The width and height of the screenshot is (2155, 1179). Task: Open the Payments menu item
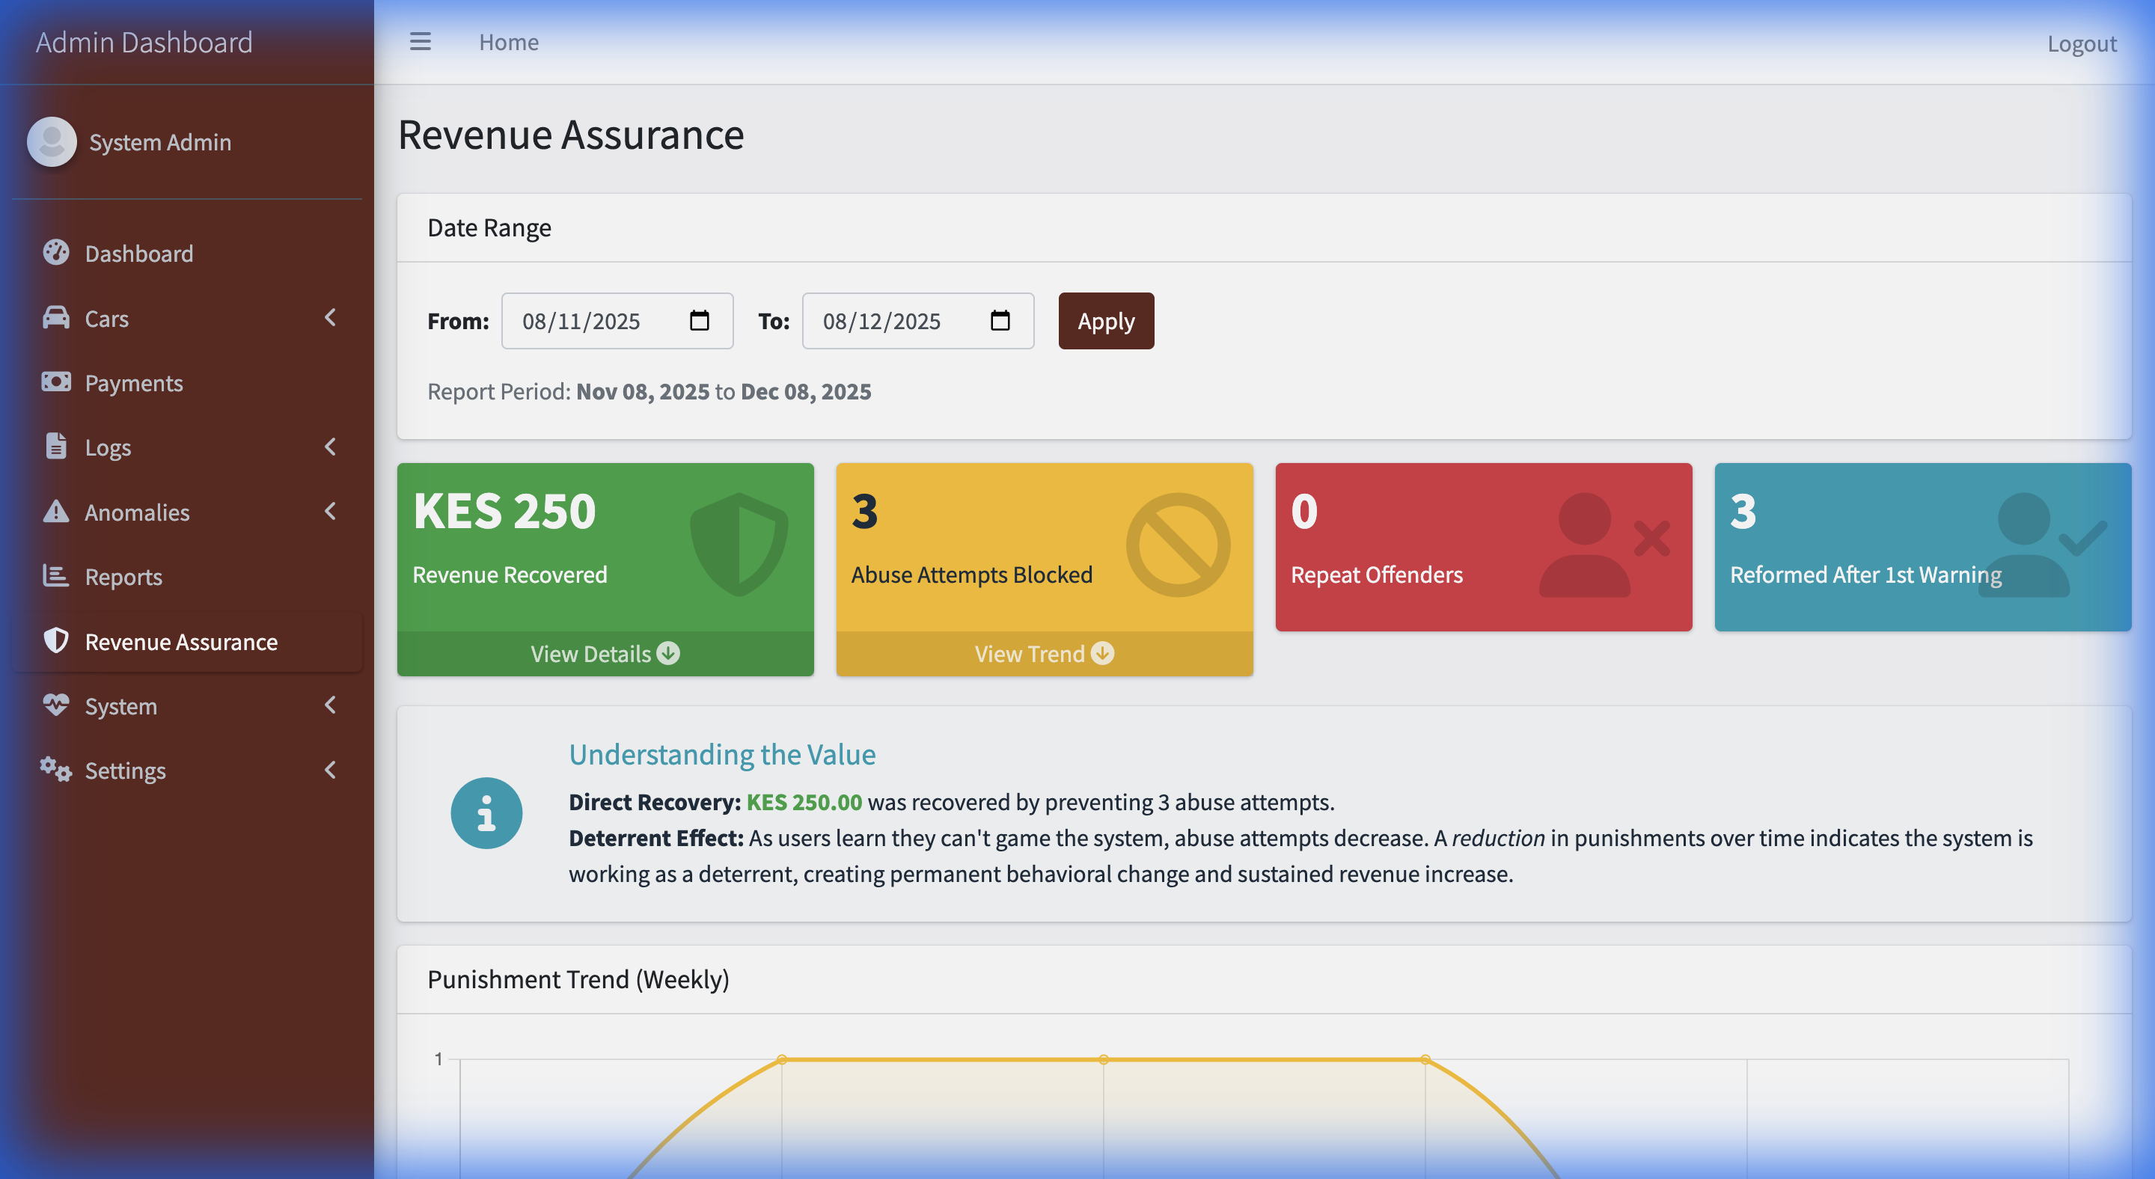187,382
